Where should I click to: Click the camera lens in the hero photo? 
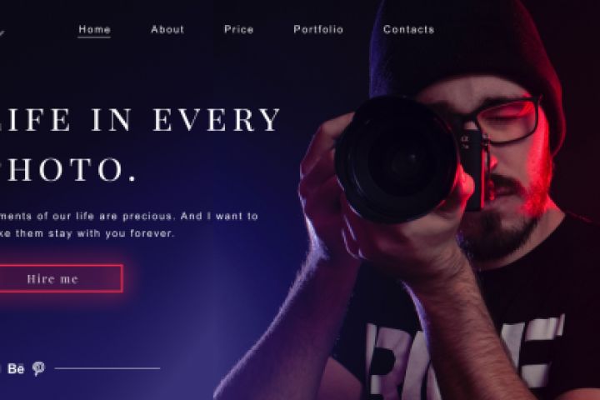click(398, 160)
